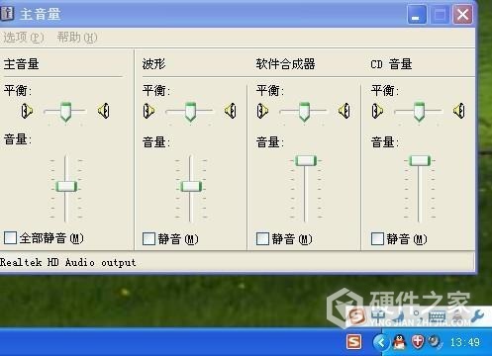Click right speaker icon in 波形 column
This screenshot has height=356, width=492.
[x=231, y=111]
